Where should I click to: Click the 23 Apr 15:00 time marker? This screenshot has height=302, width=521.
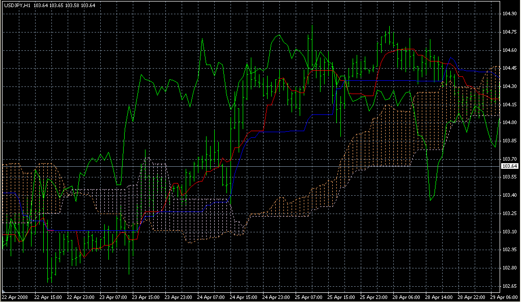click(x=147, y=297)
